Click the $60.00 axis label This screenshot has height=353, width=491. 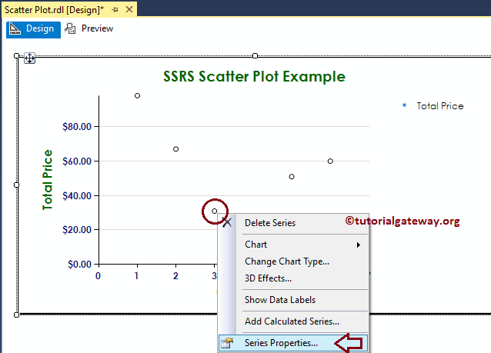point(77,162)
